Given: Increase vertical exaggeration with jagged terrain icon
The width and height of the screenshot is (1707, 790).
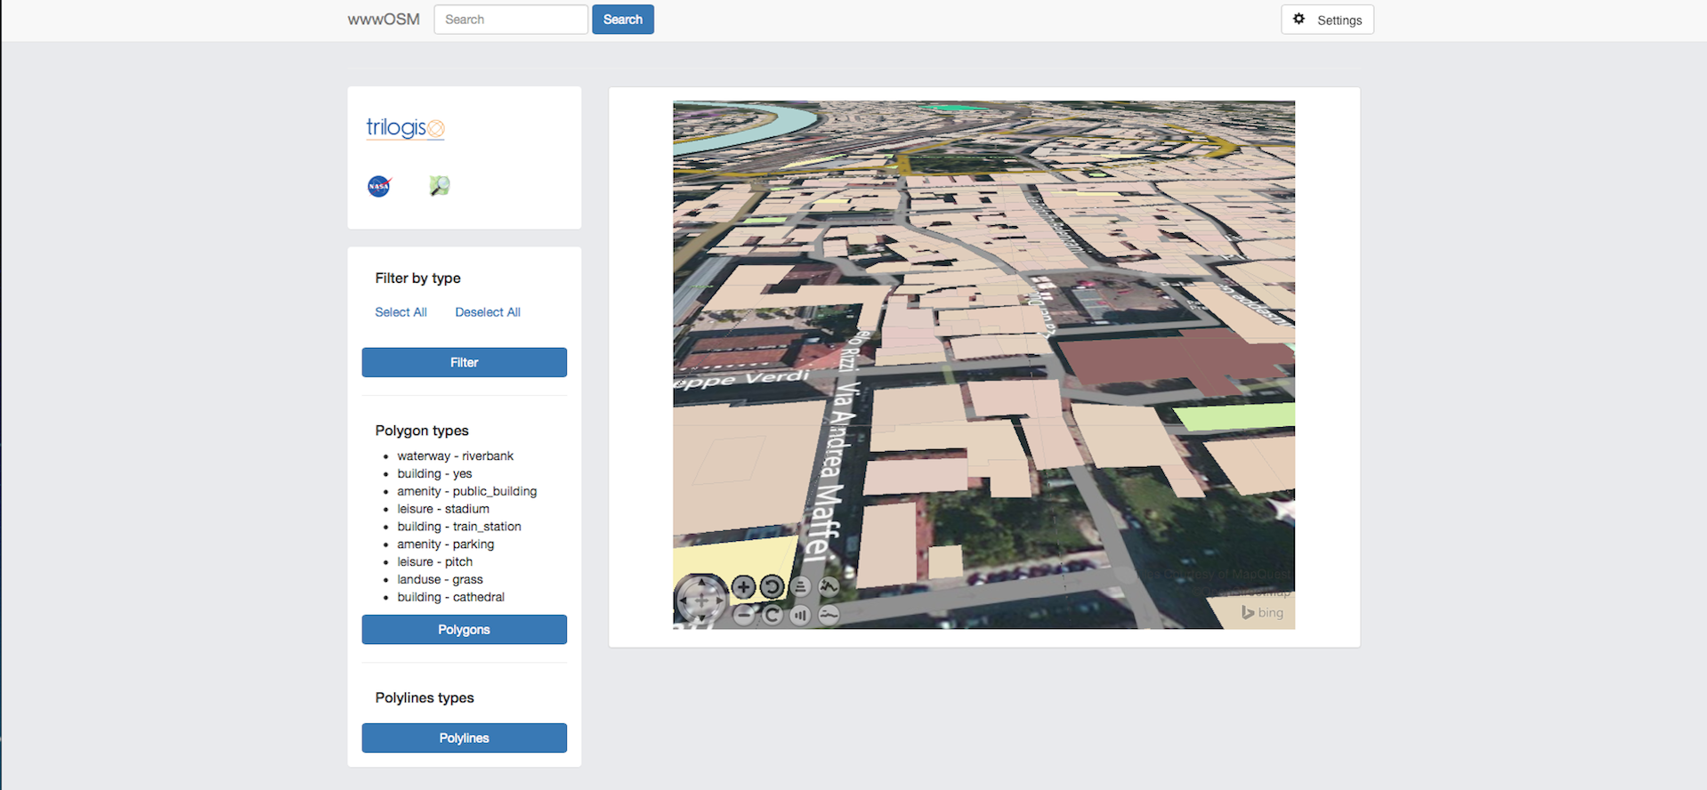Looking at the screenshot, I should point(829,586).
